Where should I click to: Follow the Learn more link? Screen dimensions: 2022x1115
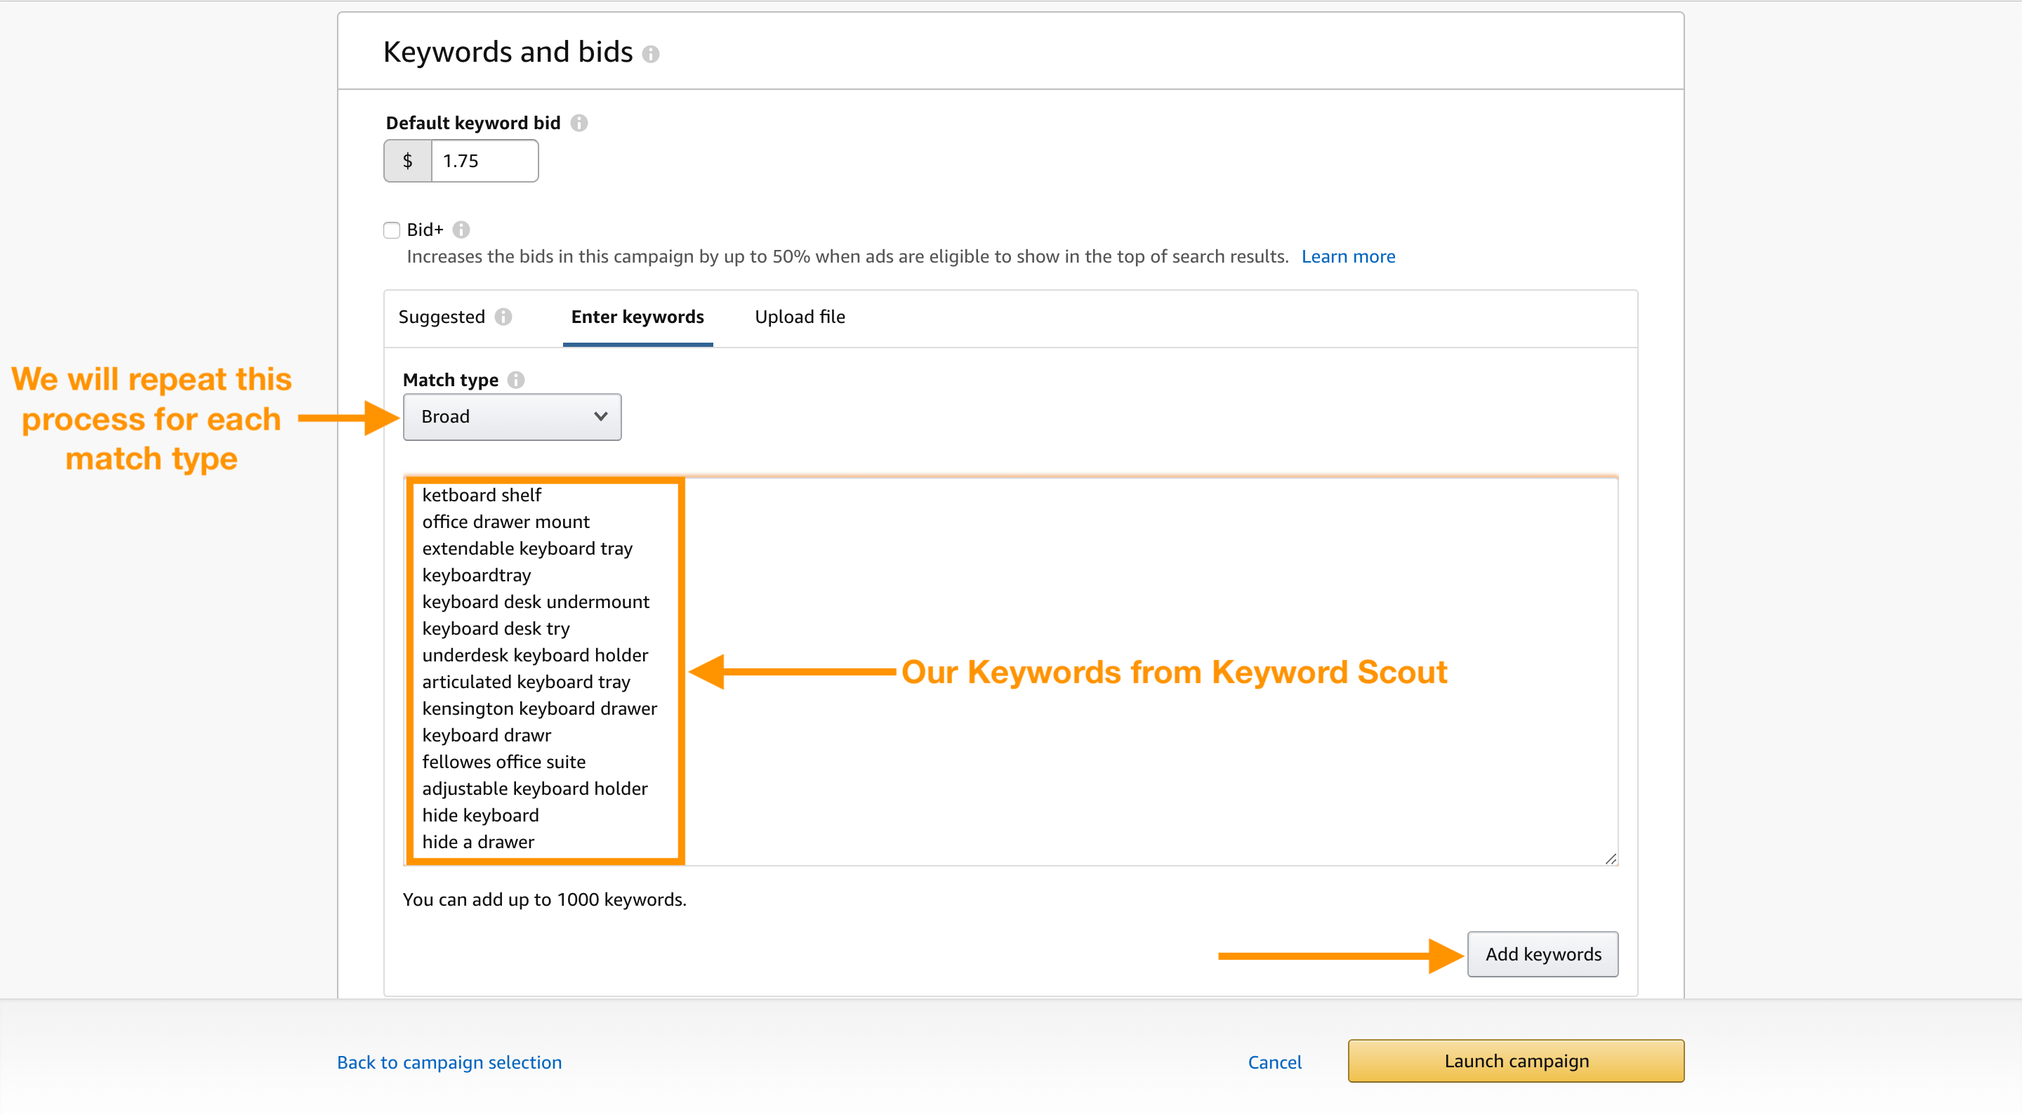(x=1348, y=257)
